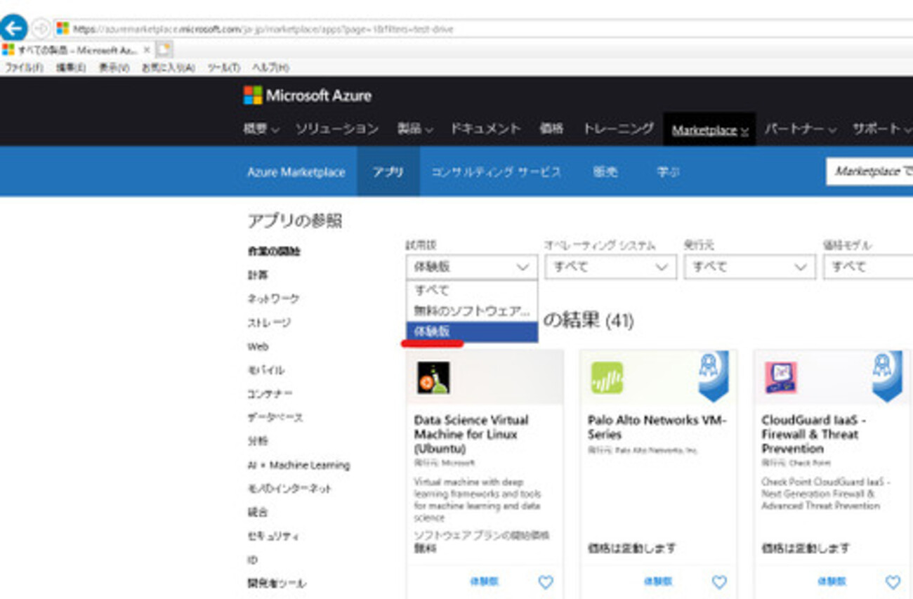
Task: Open the ツール(T) browser menu
Action: coord(224,68)
